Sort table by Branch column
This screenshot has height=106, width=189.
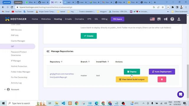[x=85, y=62]
